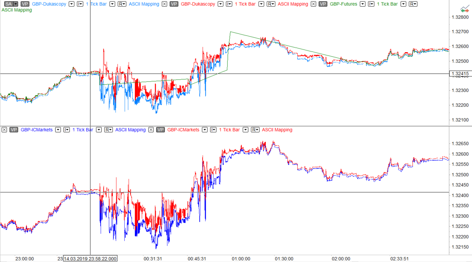Screen dimensions: 472x262
Task: Open the R dropdown for blue GBP-Dukascopy
Action: [x=122, y=4]
